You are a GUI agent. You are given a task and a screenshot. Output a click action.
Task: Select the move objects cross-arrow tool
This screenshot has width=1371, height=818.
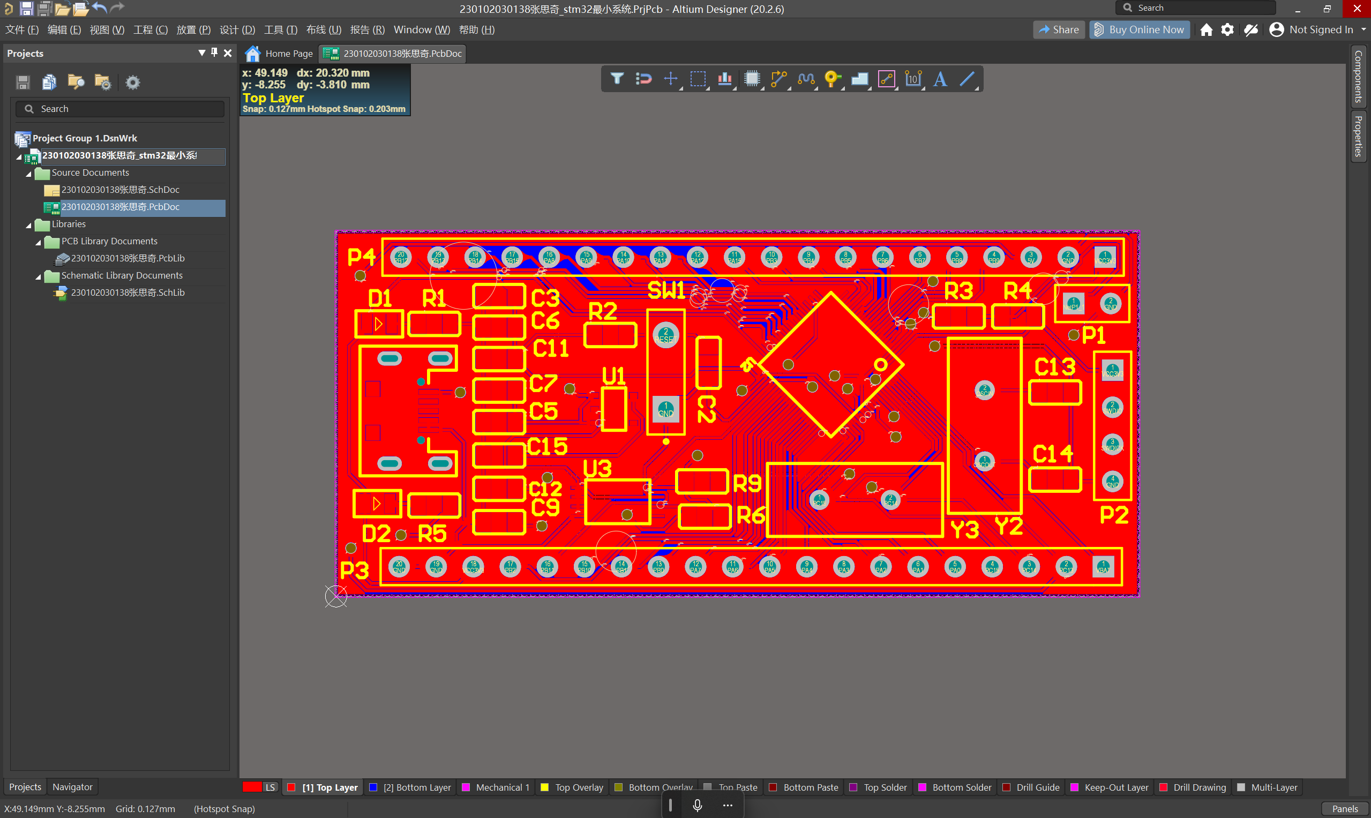click(670, 79)
